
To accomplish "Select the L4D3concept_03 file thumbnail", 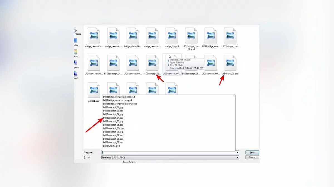I will (94, 63).
